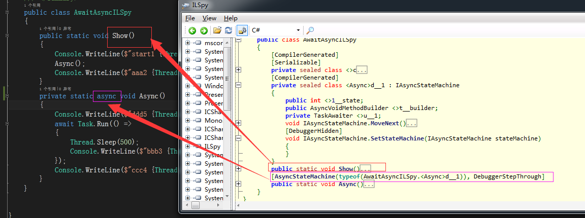Click the left arrow of the tree horizontal scrollbar
The height and width of the screenshot is (218, 585).
[188, 205]
